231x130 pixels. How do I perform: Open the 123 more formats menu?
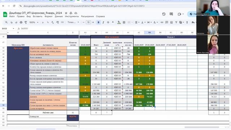(62, 22)
